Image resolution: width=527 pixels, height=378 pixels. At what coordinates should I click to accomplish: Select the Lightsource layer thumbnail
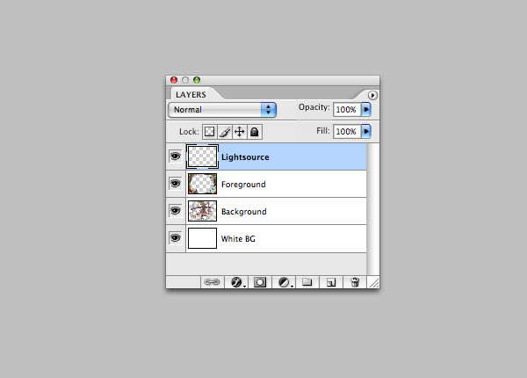tap(202, 156)
